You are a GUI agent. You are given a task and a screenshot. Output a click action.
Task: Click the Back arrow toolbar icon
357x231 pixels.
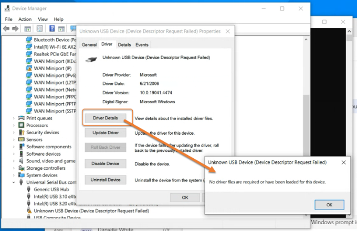click(x=7, y=28)
